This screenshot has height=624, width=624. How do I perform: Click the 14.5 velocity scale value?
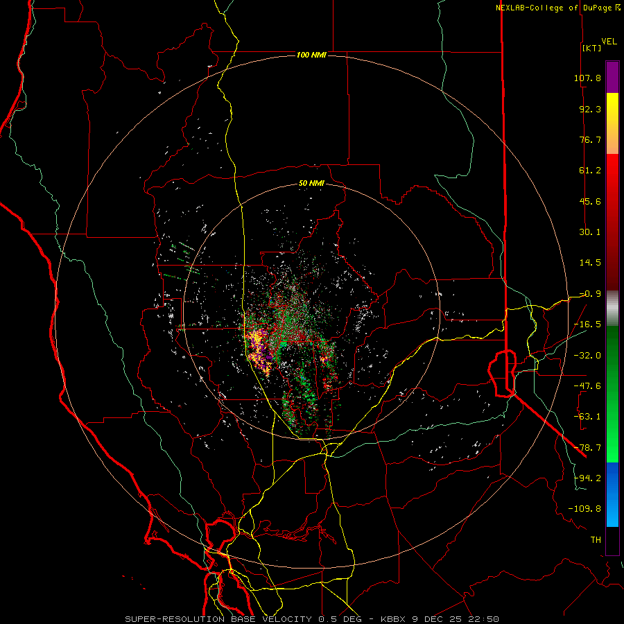590,263
